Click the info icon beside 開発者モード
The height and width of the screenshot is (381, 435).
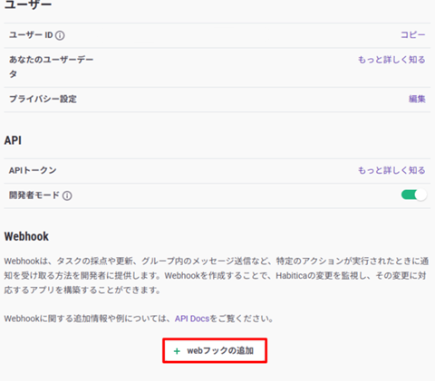coord(67,195)
